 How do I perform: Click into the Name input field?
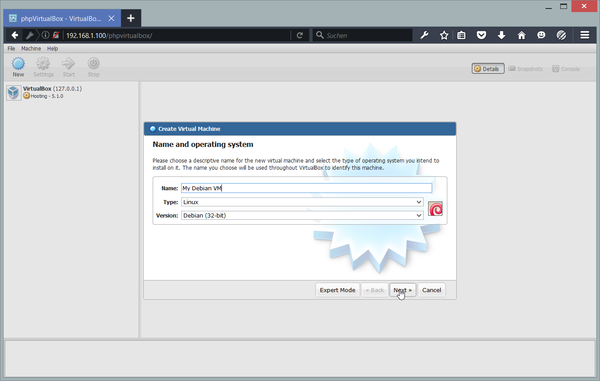[x=307, y=188]
